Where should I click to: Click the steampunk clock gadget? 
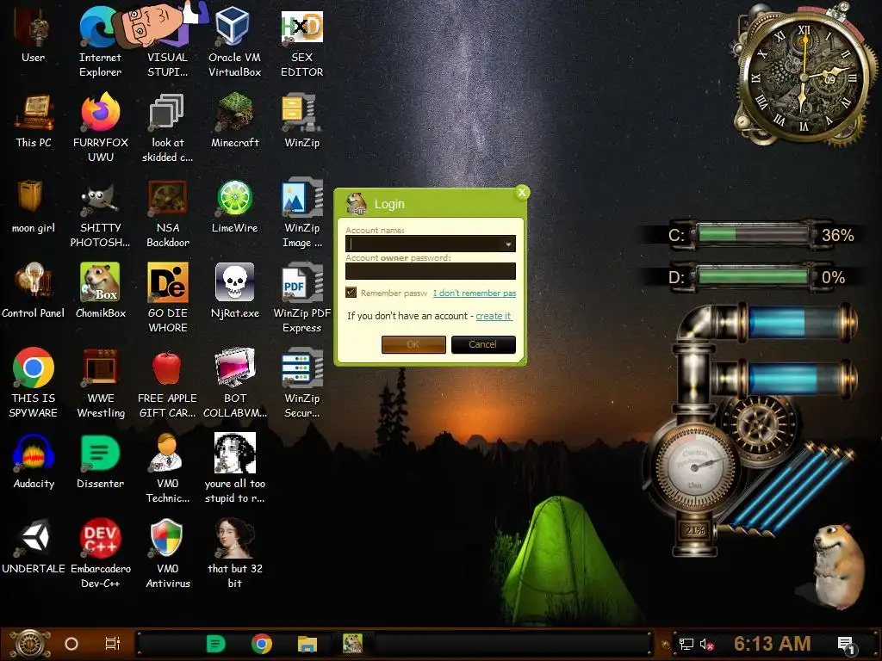pos(804,77)
